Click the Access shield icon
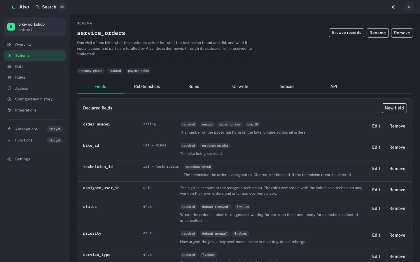The image size is (420, 262). (x=9, y=88)
